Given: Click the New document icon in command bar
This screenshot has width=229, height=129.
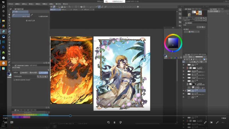Looking at the screenshot, I should (x=59, y=7).
